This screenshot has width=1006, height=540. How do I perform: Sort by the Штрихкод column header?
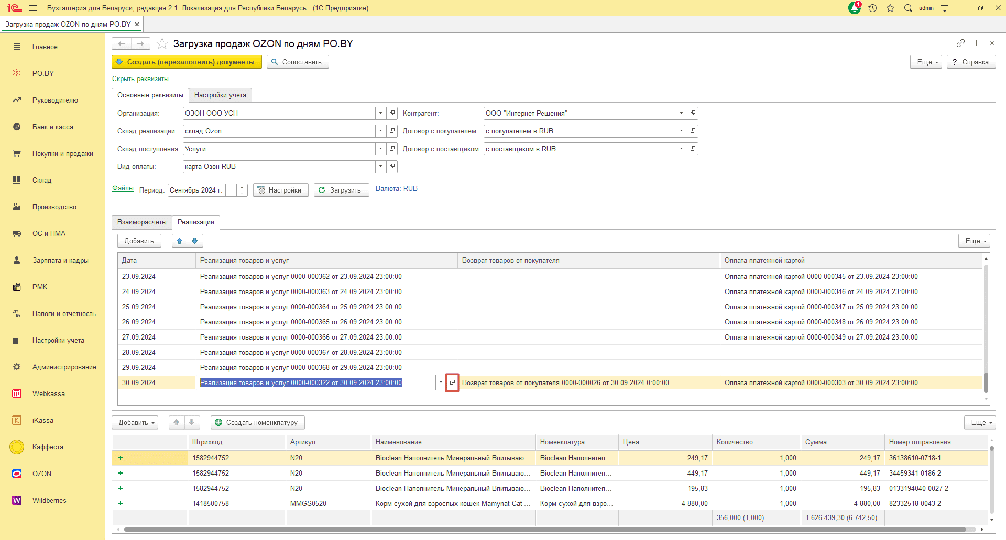pos(236,442)
